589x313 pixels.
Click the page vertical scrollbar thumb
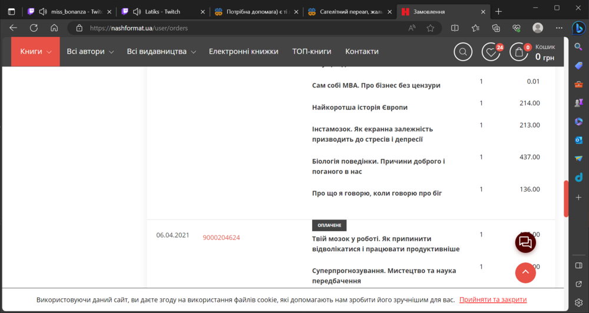[566, 199]
